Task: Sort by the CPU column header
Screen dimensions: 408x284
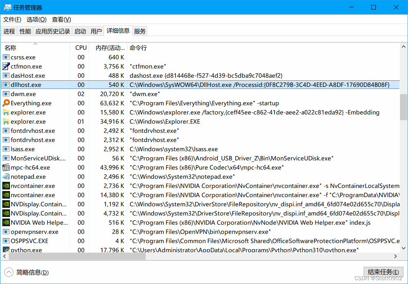Action: pyautogui.click(x=80, y=48)
